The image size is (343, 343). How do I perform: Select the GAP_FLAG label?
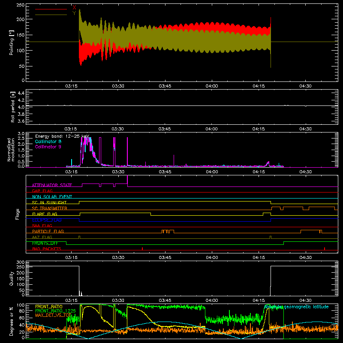coord(42,191)
